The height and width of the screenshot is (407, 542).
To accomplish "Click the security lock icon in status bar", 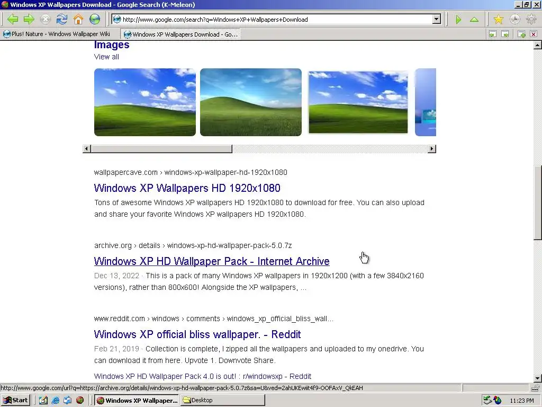I will click(536, 388).
